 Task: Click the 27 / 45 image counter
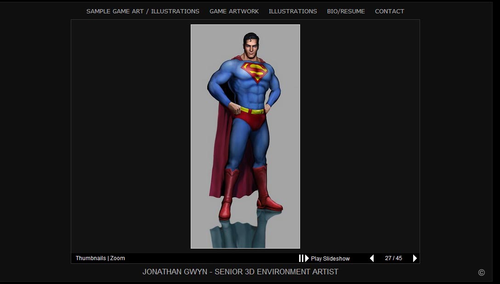(393, 258)
